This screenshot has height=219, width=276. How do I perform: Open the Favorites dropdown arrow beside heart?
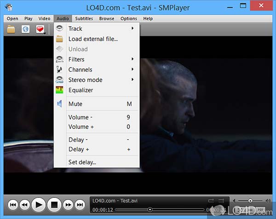click(x=45, y=33)
